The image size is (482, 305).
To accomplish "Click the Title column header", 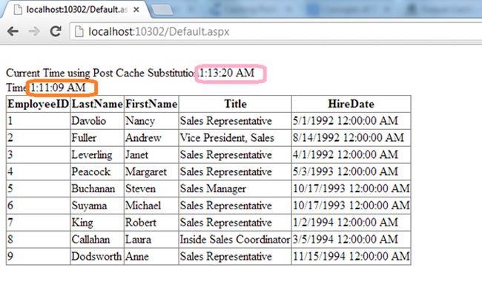I will click(x=234, y=104).
